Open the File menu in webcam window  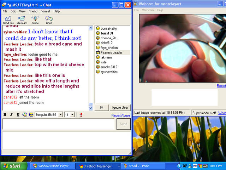(136, 10)
